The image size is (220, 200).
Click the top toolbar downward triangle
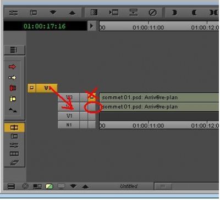click(53, 13)
